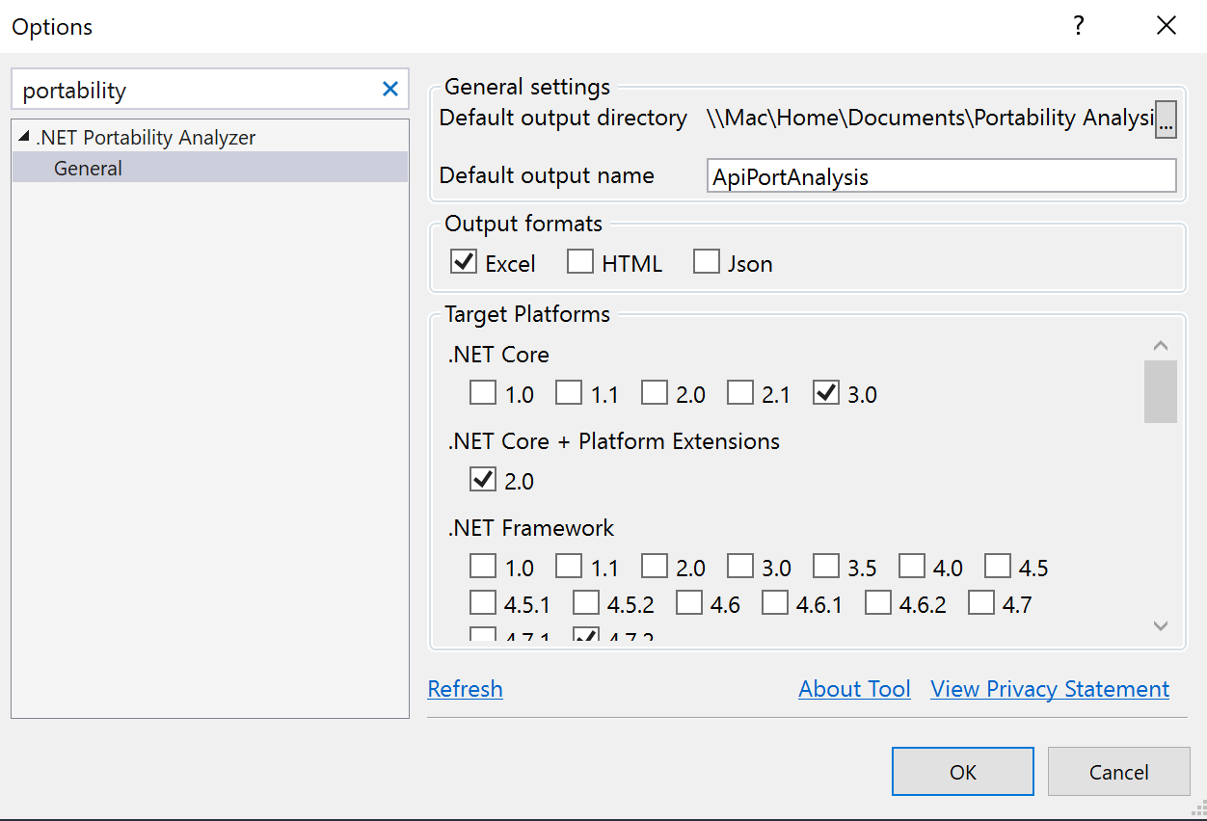1207x821 pixels.
Task: Click the ".NET Core + Platform Extensions" heading
Action: pos(614,441)
